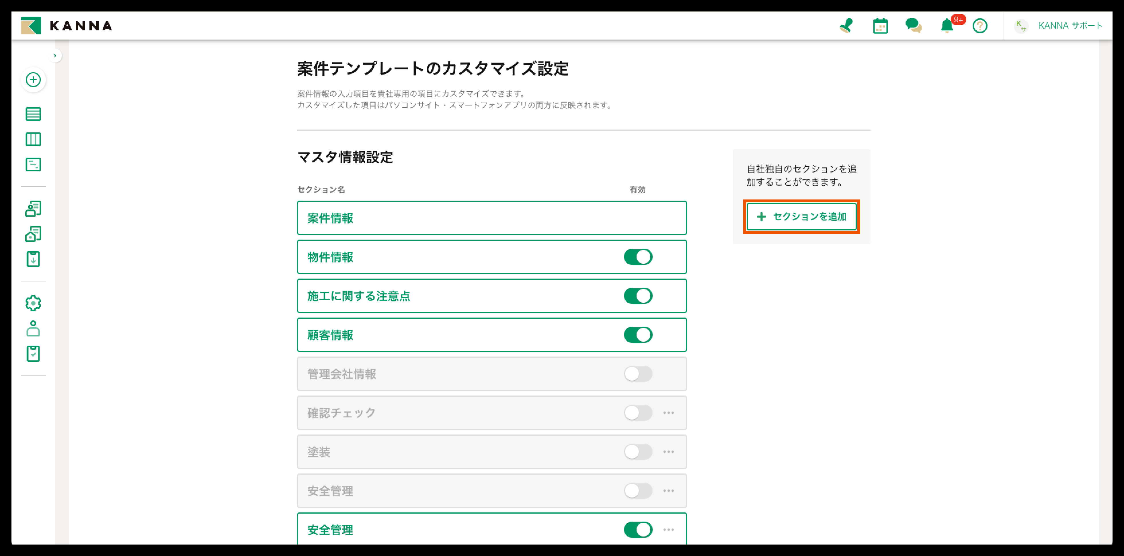Turn off the 顧客情報 toggle
This screenshot has width=1124, height=556.
(x=637, y=335)
